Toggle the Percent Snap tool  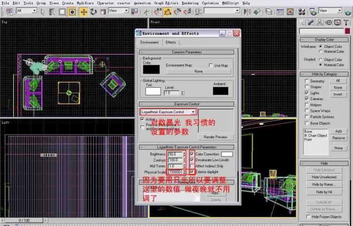click(177, 12)
